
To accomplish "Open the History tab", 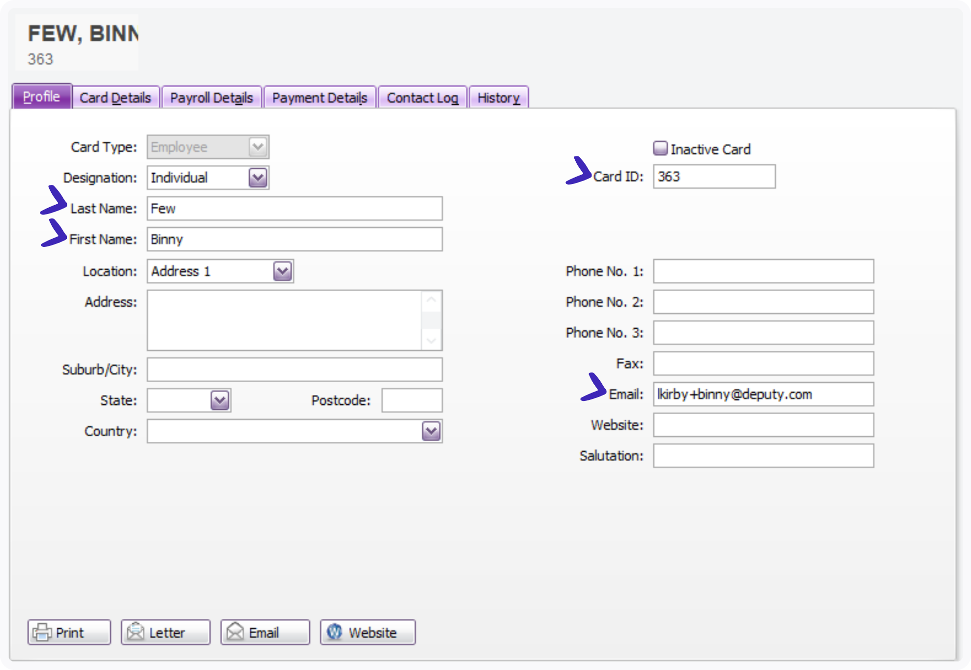I will [x=498, y=97].
